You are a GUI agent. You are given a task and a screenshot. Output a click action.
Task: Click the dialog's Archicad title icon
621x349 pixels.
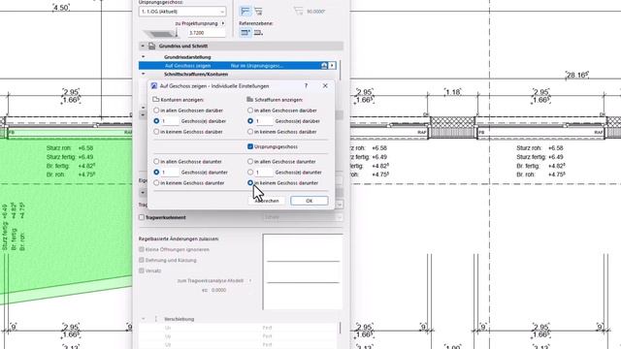point(154,85)
